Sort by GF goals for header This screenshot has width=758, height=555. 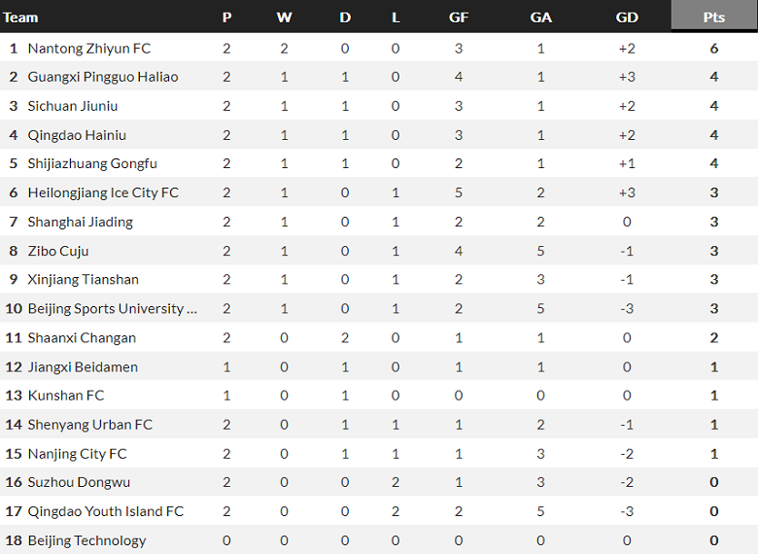point(459,17)
